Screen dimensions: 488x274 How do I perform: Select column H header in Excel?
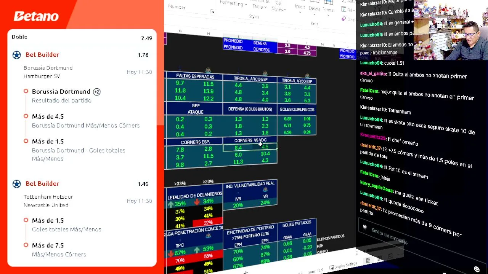[208, 34]
